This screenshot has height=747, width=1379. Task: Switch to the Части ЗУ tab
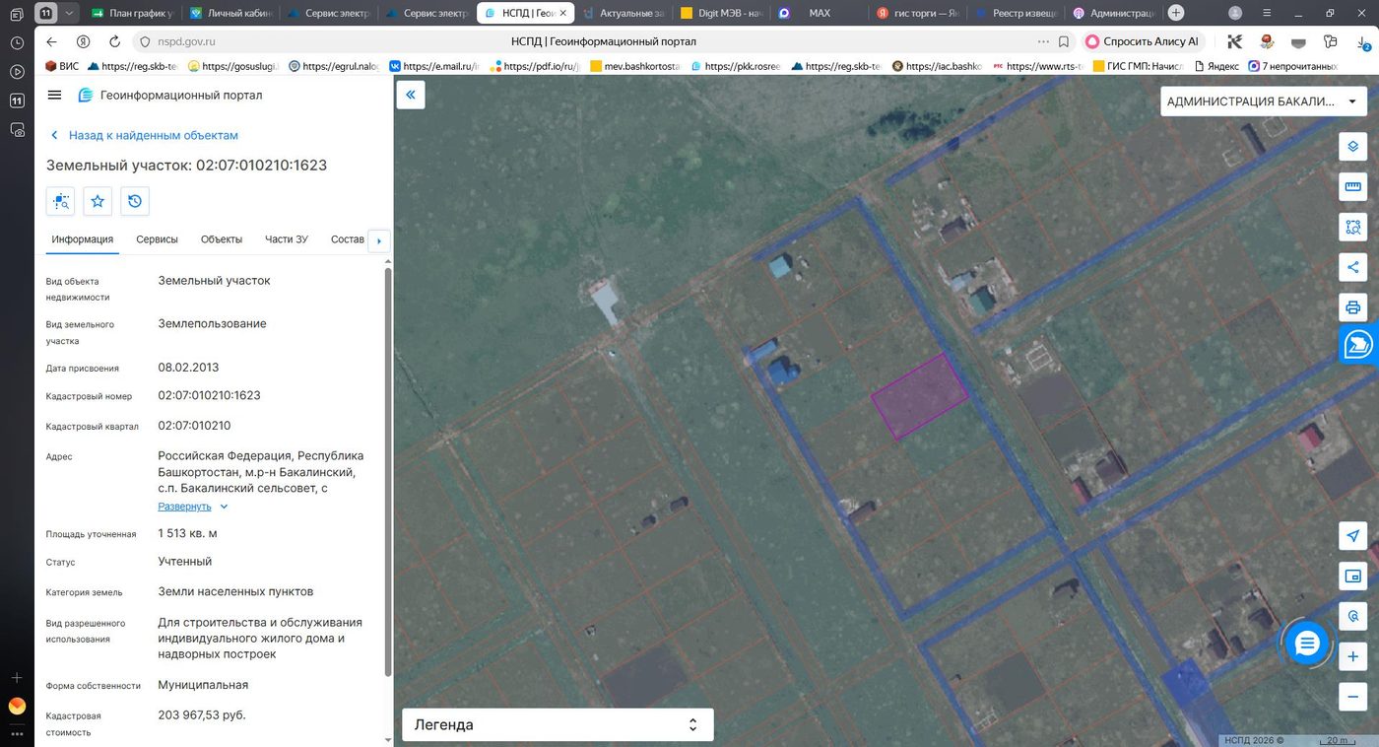click(x=287, y=239)
